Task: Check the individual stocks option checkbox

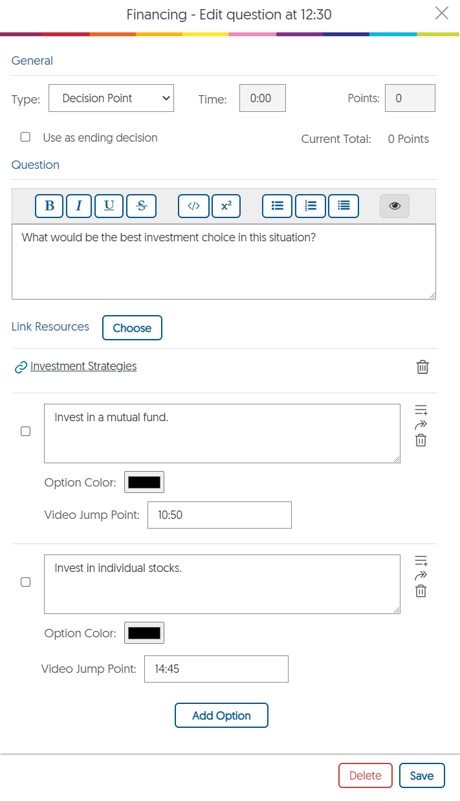Action: pyautogui.click(x=25, y=582)
